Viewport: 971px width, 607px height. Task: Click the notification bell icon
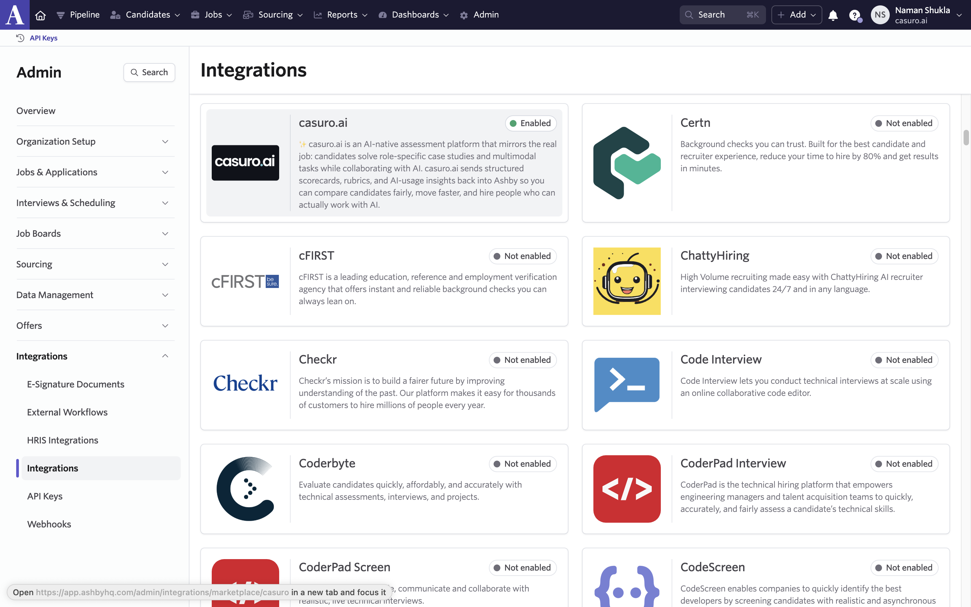pos(833,15)
